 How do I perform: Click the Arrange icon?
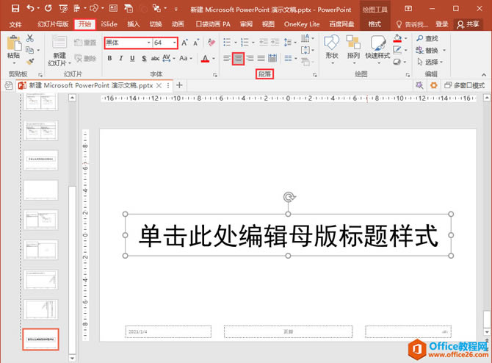[353, 43]
